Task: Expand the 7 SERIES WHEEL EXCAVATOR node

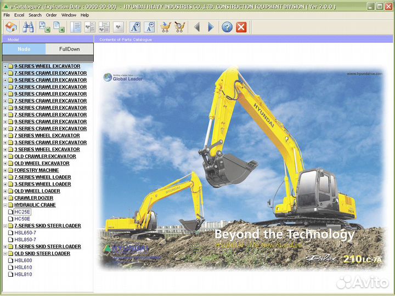Action: pos(5,136)
